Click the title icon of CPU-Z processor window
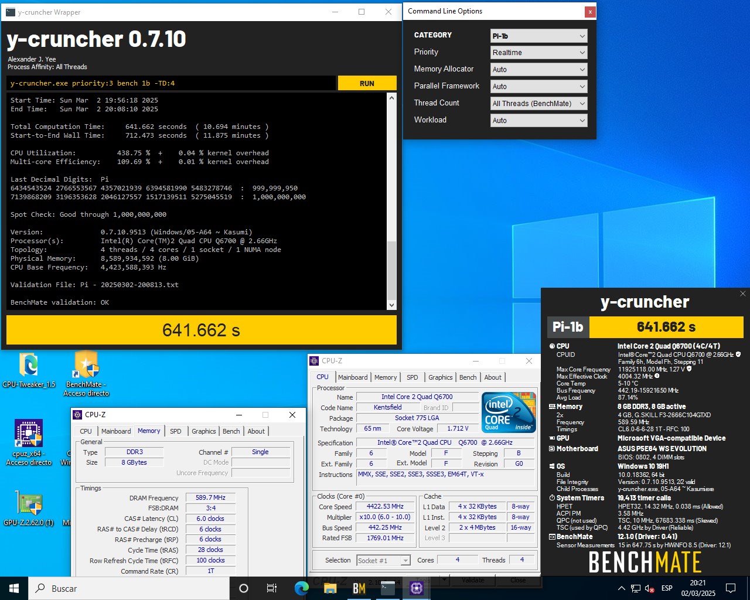 (x=315, y=361)
